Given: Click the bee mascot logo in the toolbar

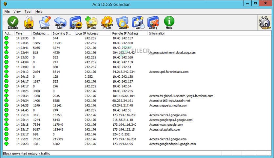Looking at the screenshot, I should click(x=264, y=23).
